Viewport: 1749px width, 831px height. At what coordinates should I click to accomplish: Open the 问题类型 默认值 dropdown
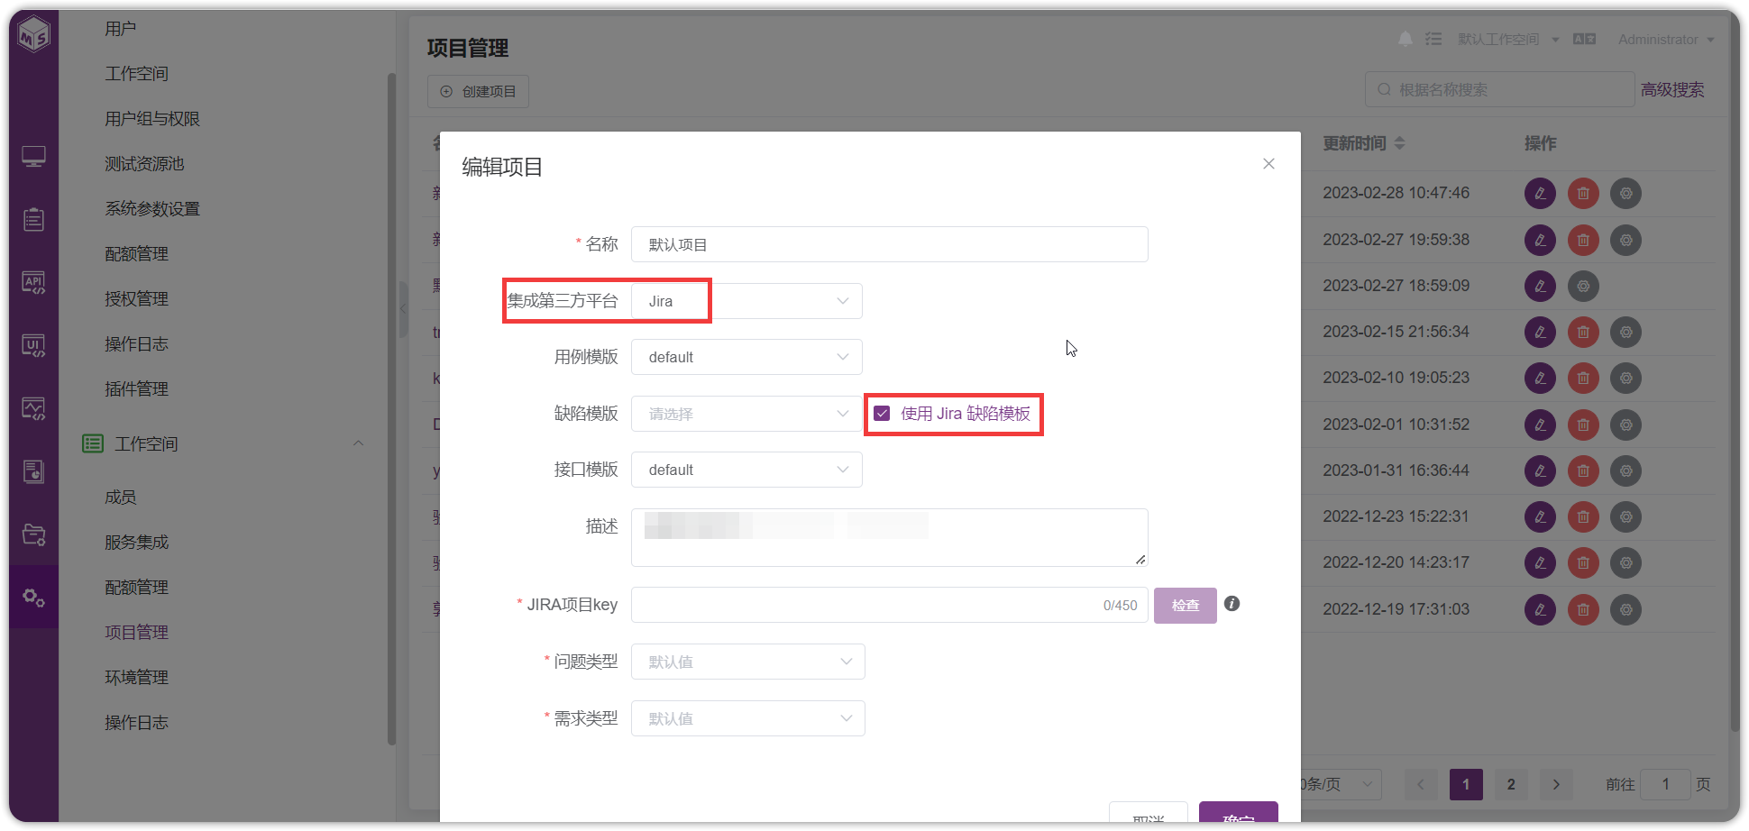coord(748,662)
